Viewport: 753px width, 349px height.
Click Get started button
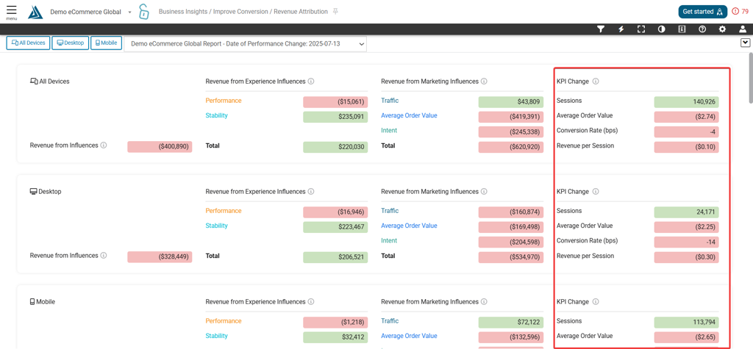pos(702,12)
